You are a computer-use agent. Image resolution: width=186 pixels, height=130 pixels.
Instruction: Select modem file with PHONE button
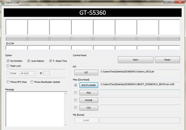89,100
